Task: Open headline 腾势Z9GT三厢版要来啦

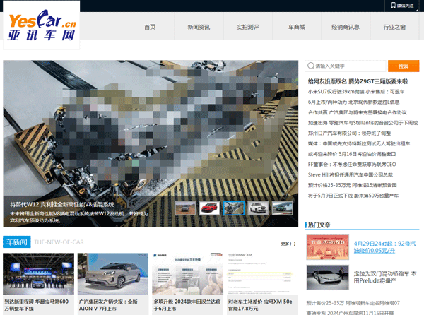Action: pyautogui.click(x=358, y=81)
